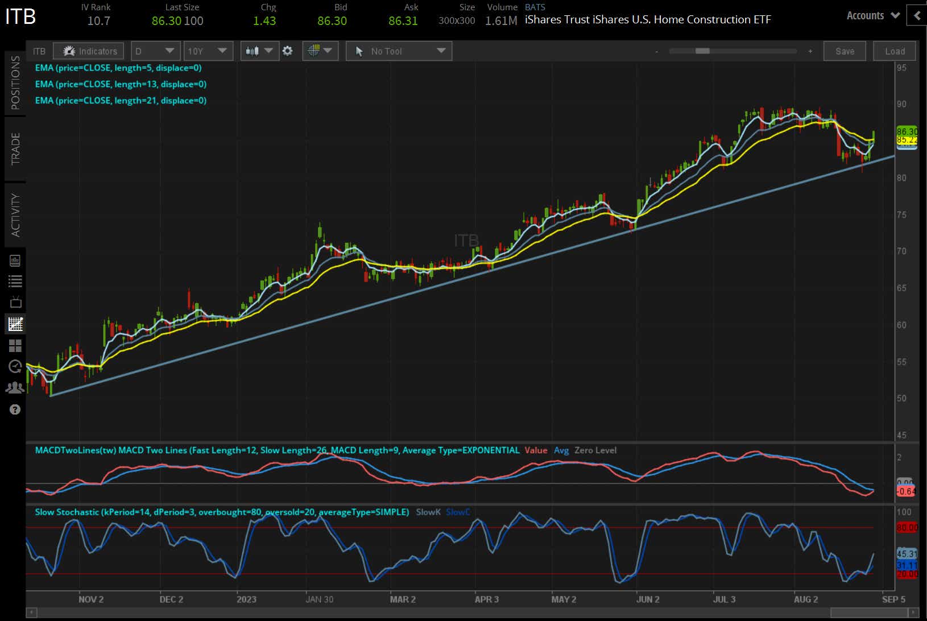Click the Save chart button
This screenshot has width=927, height=621.
coord(845,51)
